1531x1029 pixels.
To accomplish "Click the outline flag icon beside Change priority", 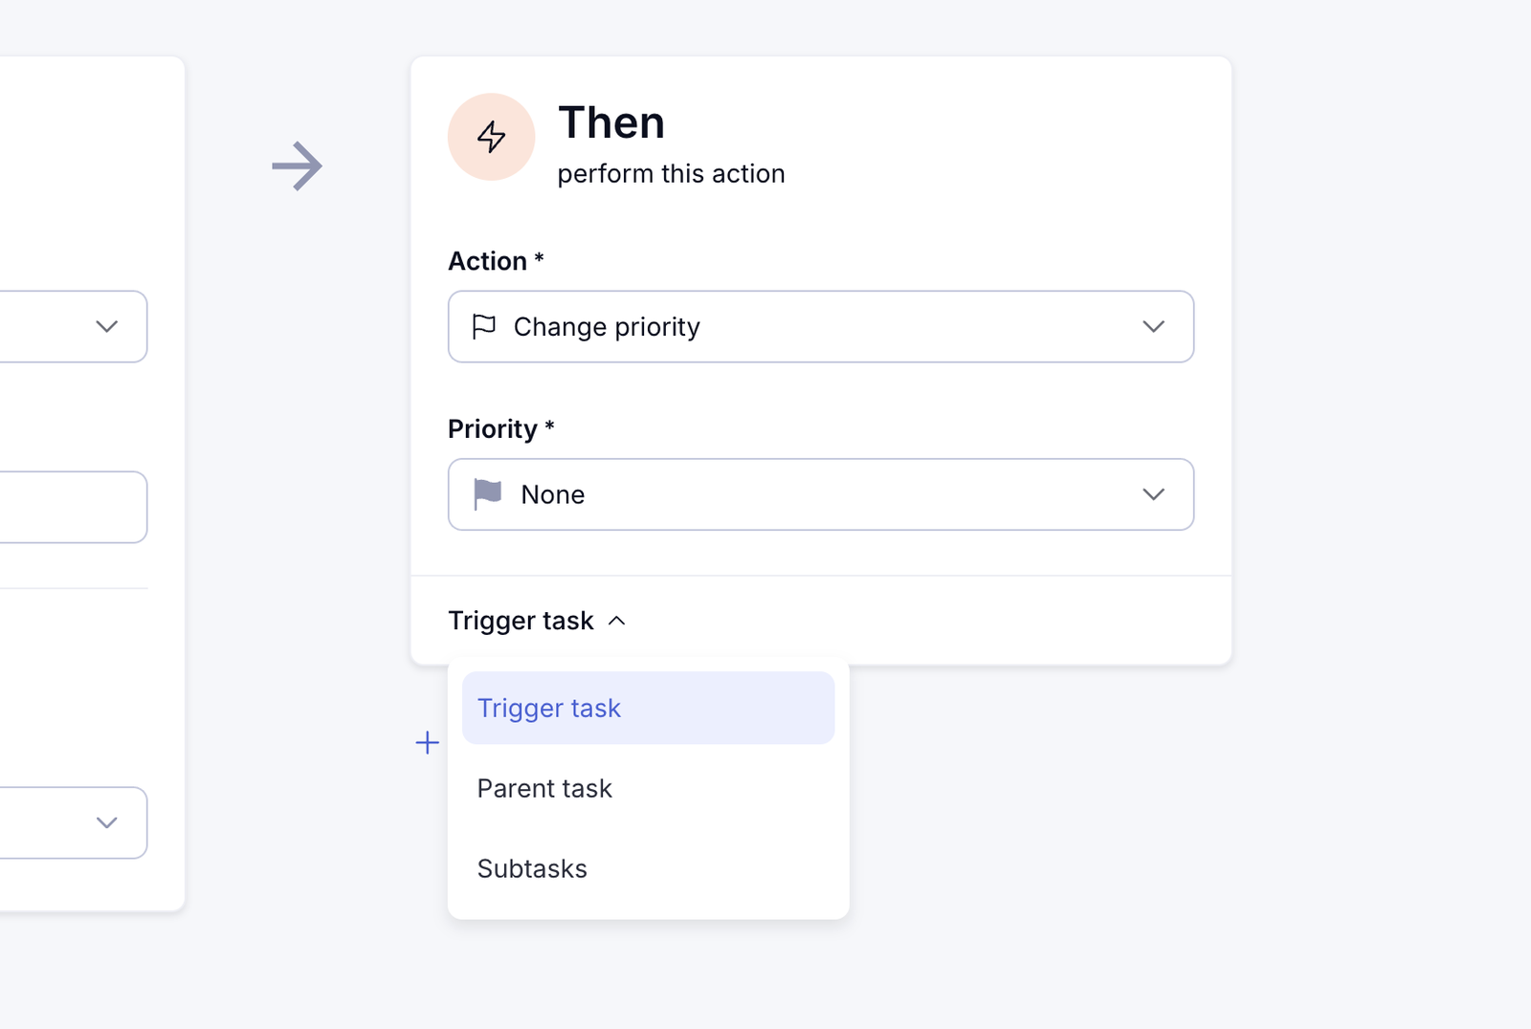I will (484, 327).
